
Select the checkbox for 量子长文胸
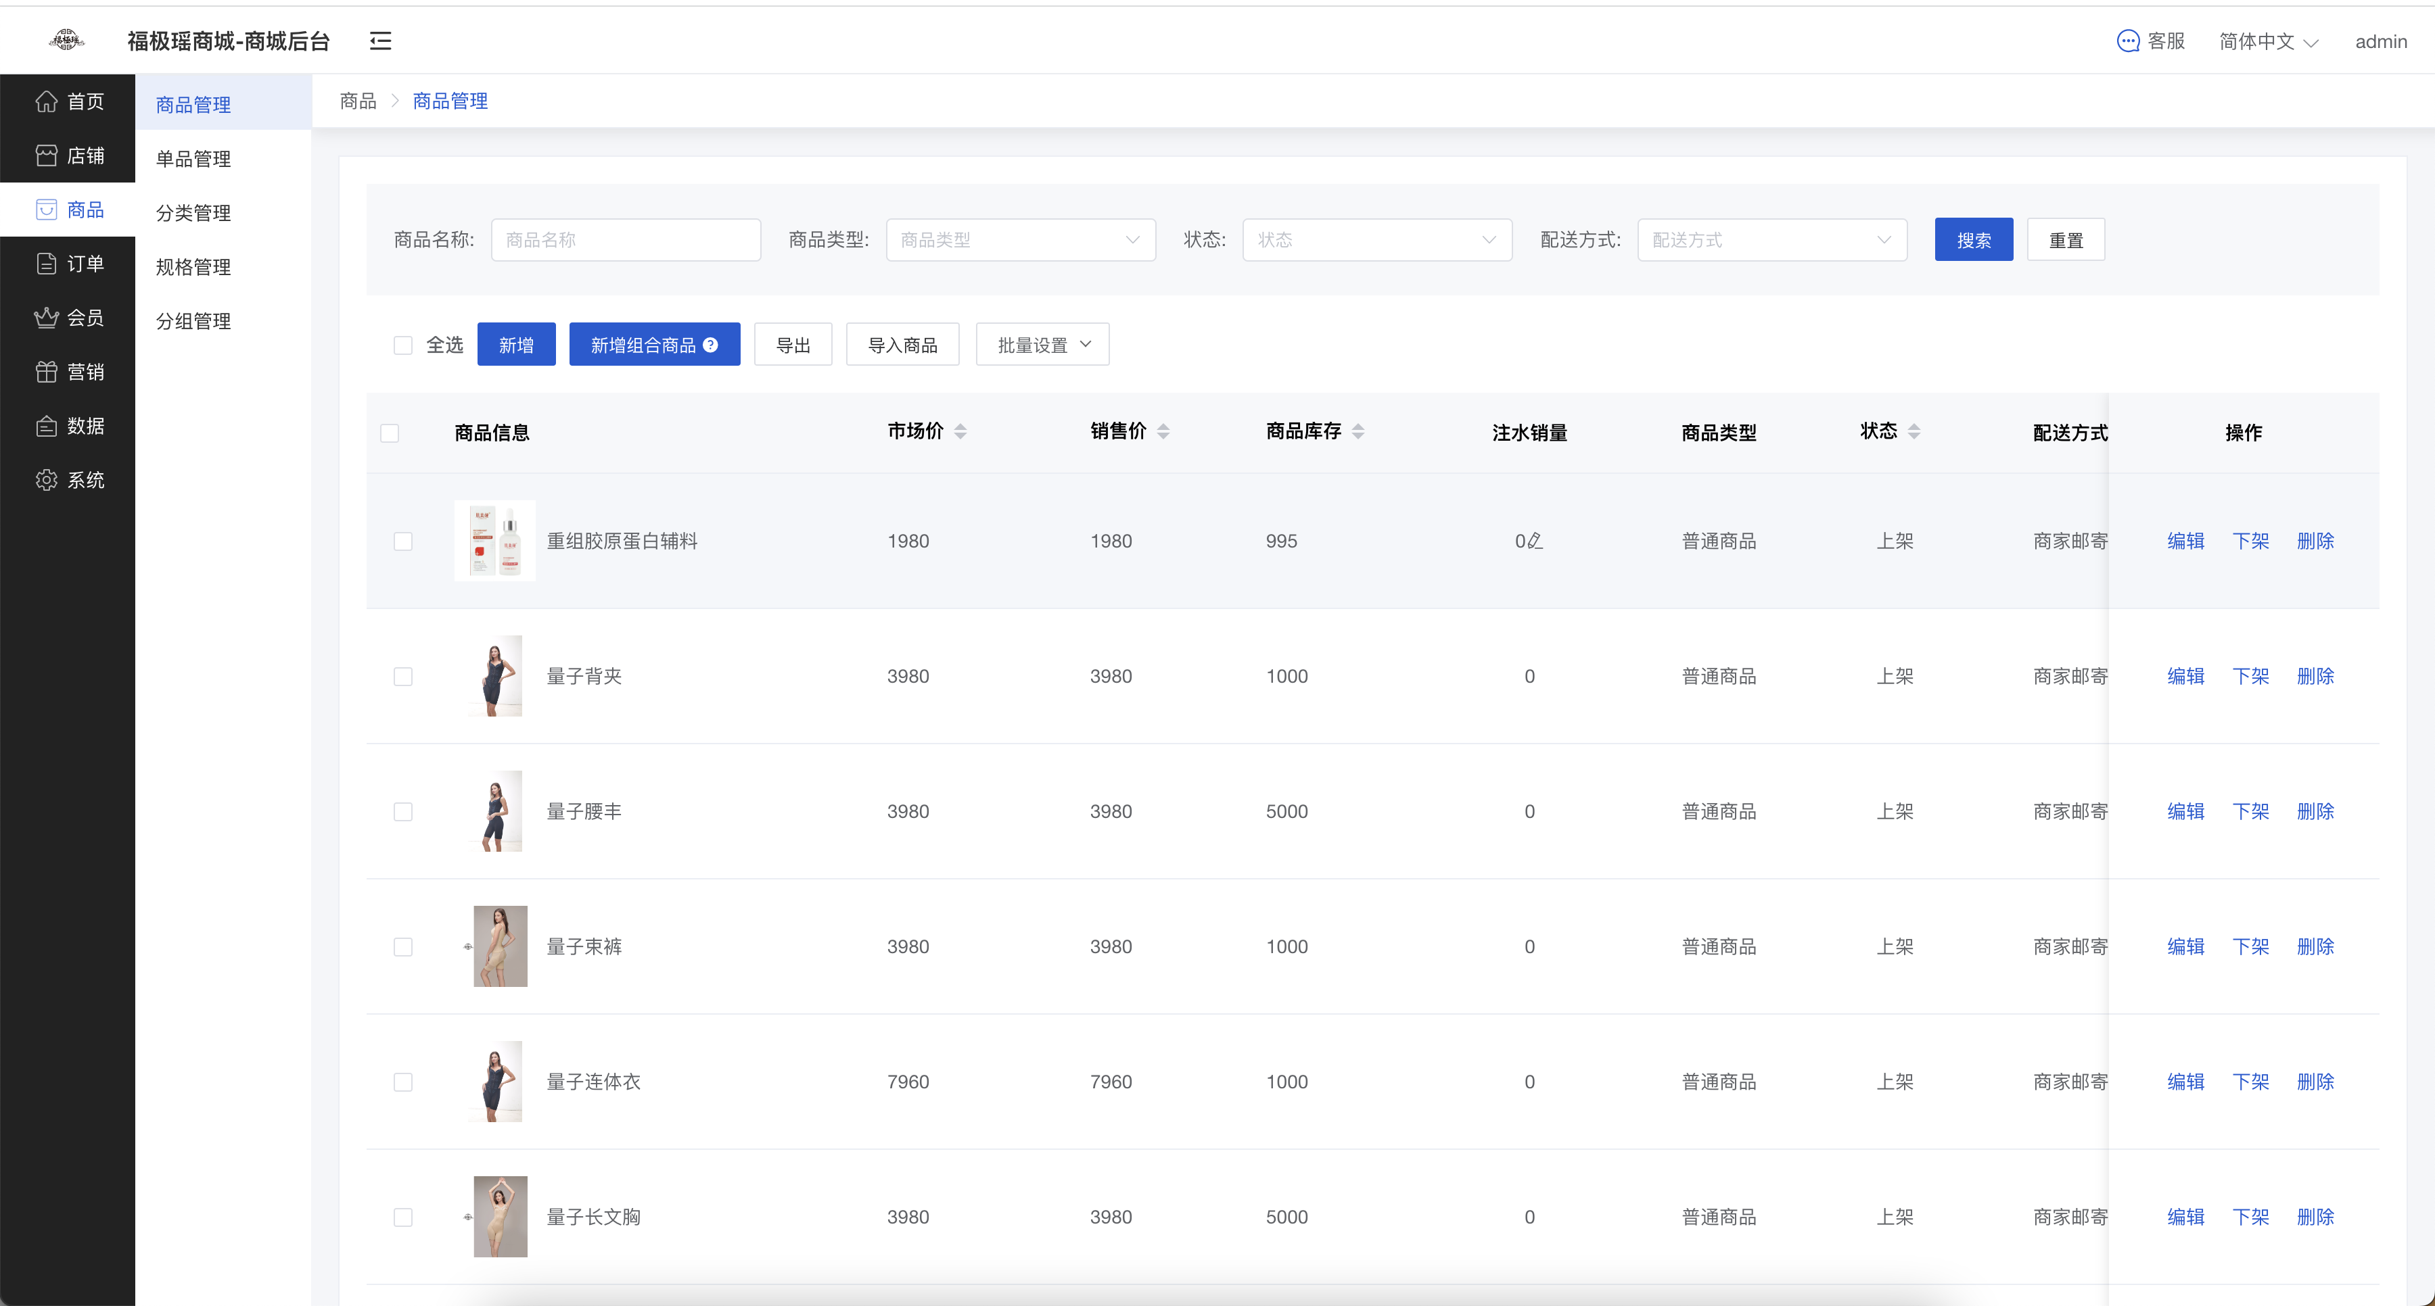point(402,1216)
